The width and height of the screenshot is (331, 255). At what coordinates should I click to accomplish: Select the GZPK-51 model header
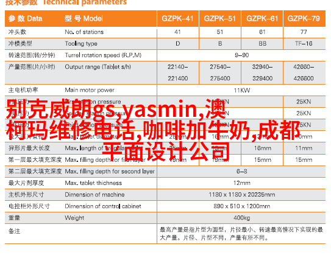(x=219, y=18)
